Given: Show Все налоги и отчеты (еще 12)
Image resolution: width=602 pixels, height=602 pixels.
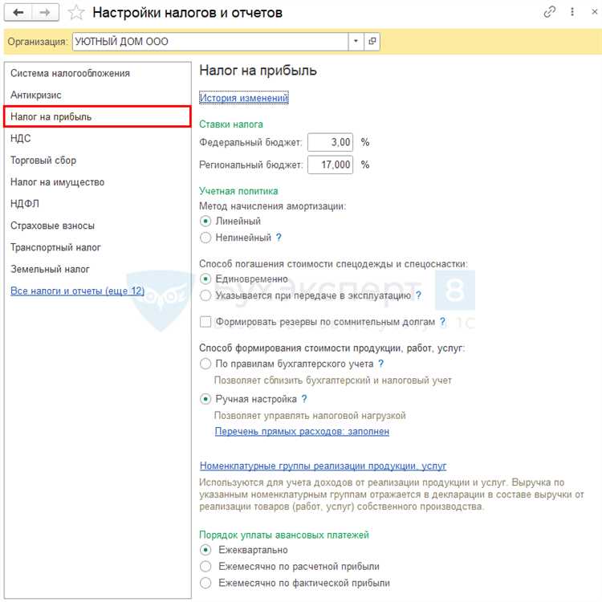Looking at the screenshot, I should point(78,291).
